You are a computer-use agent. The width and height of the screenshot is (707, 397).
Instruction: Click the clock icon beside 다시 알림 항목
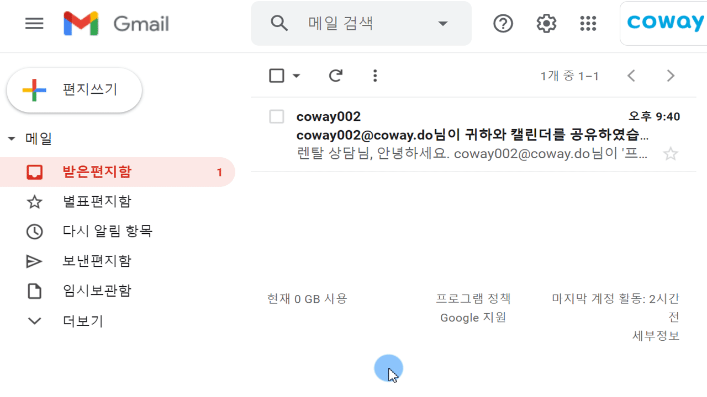(x=34, y=232)
